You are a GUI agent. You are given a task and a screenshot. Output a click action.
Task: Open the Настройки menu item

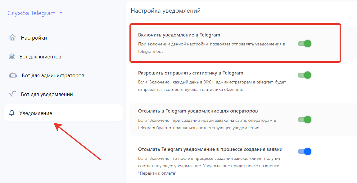(x=34, y=38)
